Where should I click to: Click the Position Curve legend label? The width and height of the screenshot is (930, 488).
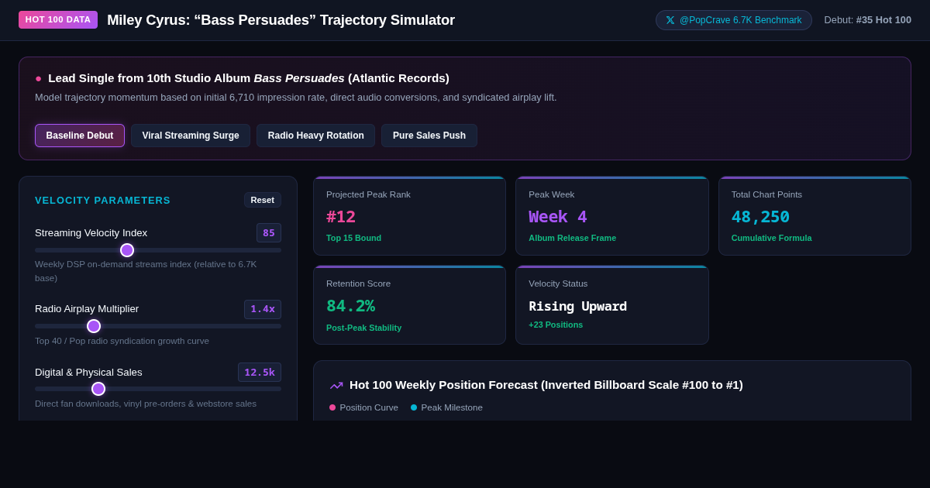coord(369,407)
